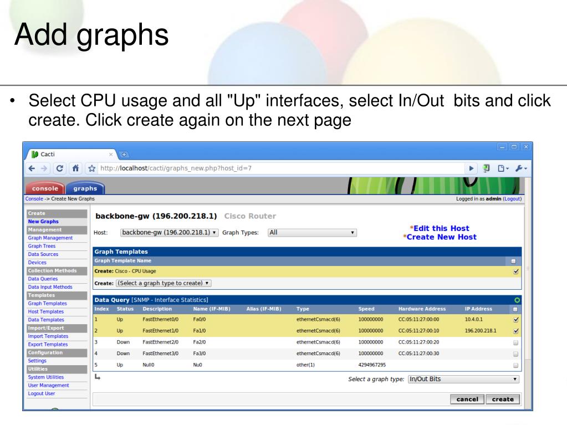Open the In/Out Bits graph type dropdown
Screen dimensions: 567x425
tap(463, 379)
